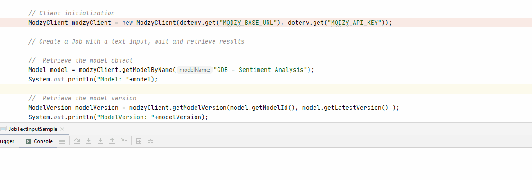Open the Evaluate Expression calculator icon
The width and height of the screenshot is (532, 180).
pyautogui.click(x=139, y=141)
